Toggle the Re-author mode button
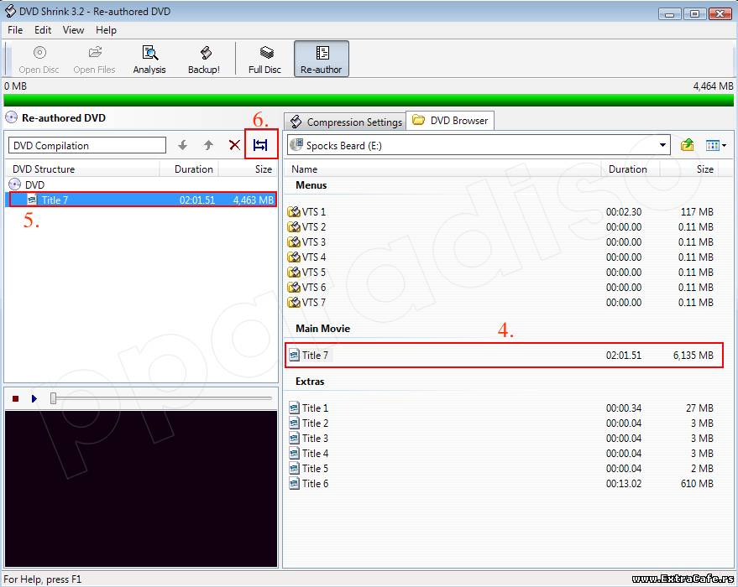This screenshot has width=738, height=587. (322, 59)
